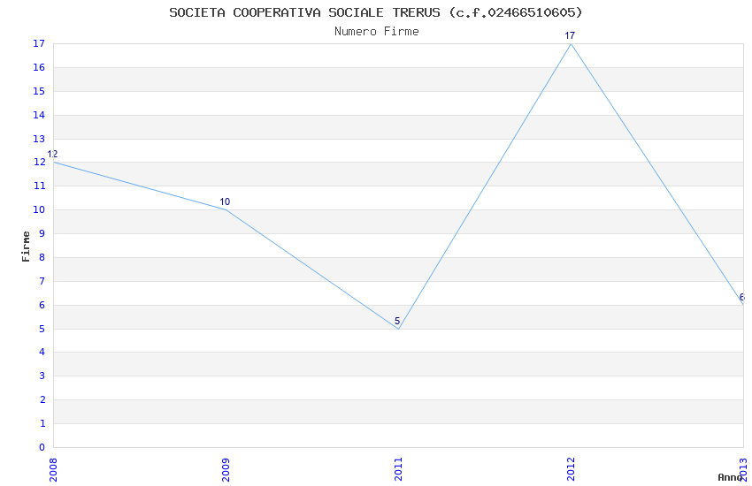The image size is (752, 486).
Task: Click the data label 10 above 2009
Action: [225, 201]
